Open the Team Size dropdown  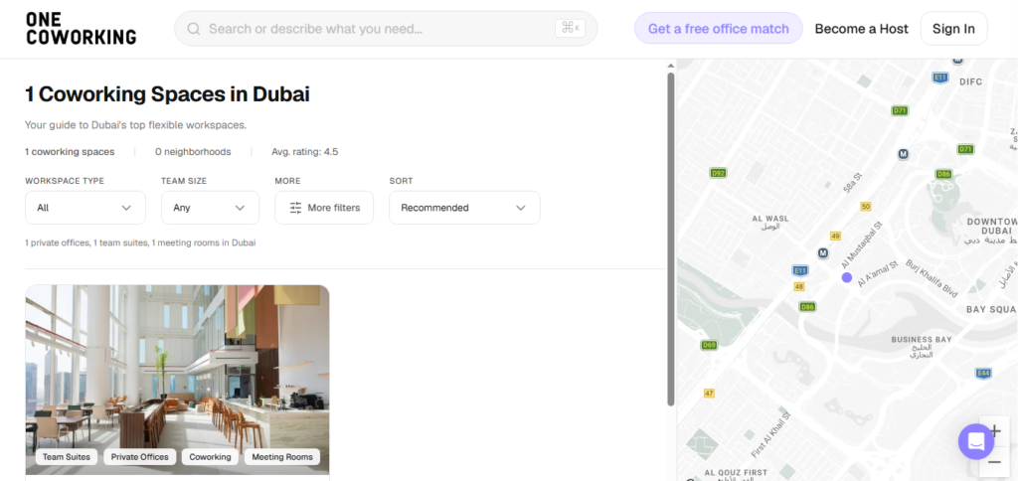[x=210, y=208]
